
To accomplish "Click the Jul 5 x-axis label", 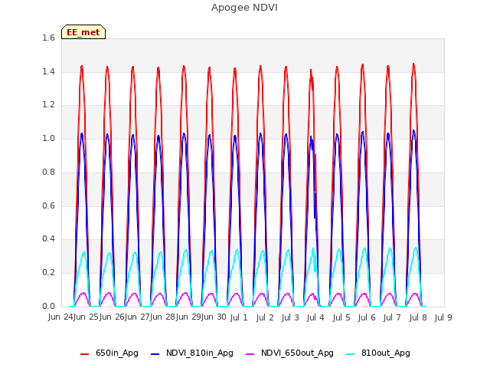I will [341, 318].
